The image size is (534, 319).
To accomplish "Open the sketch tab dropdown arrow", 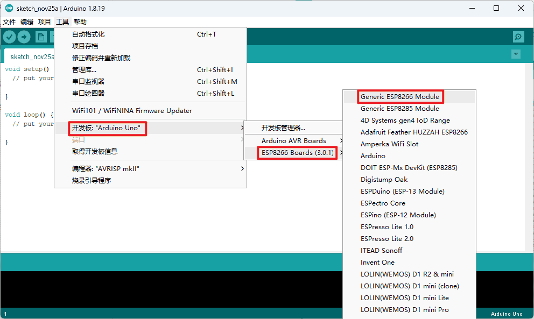I will [516, 54].
